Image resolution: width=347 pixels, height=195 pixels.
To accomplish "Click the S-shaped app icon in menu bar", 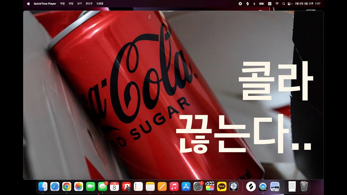I will coord(247,4).
